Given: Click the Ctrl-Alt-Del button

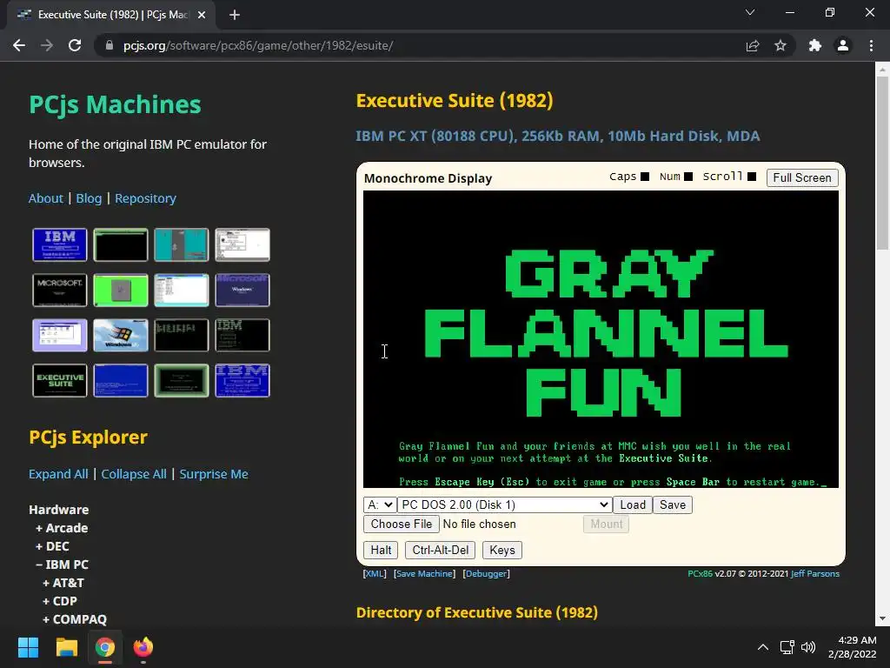Looking at the screenshot, I should pyautogui.click(x=441, y=550).
